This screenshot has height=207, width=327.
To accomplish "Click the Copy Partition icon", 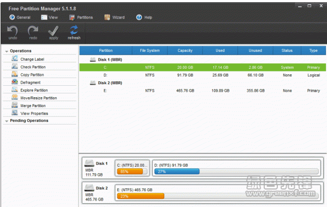I will [15, 74].
